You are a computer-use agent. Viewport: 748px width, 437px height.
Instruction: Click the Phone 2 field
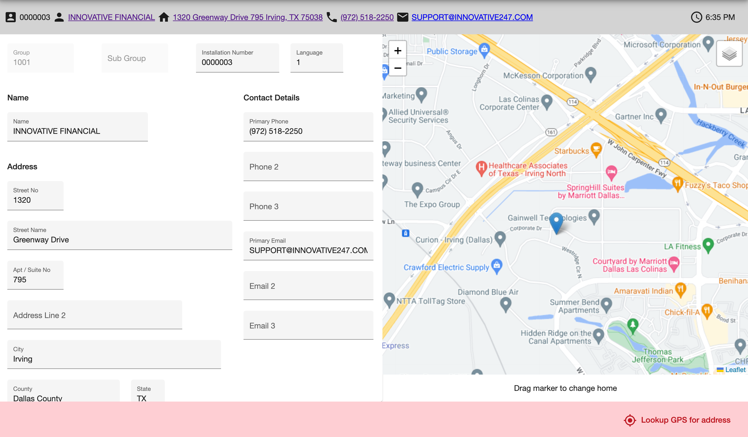[x=308, y=166]
